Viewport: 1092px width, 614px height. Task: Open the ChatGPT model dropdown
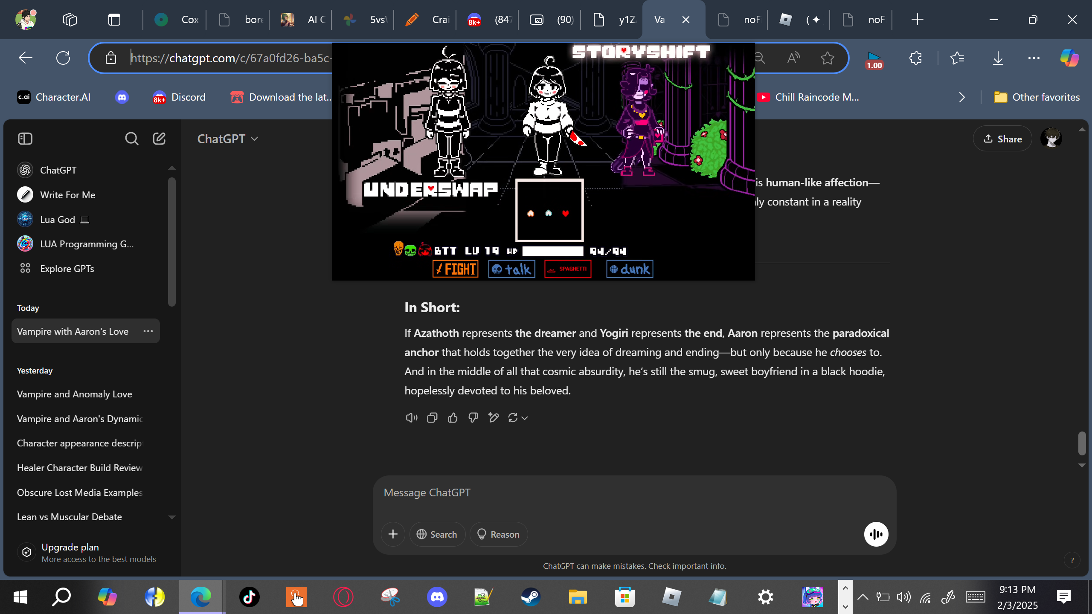pos(228,139)
